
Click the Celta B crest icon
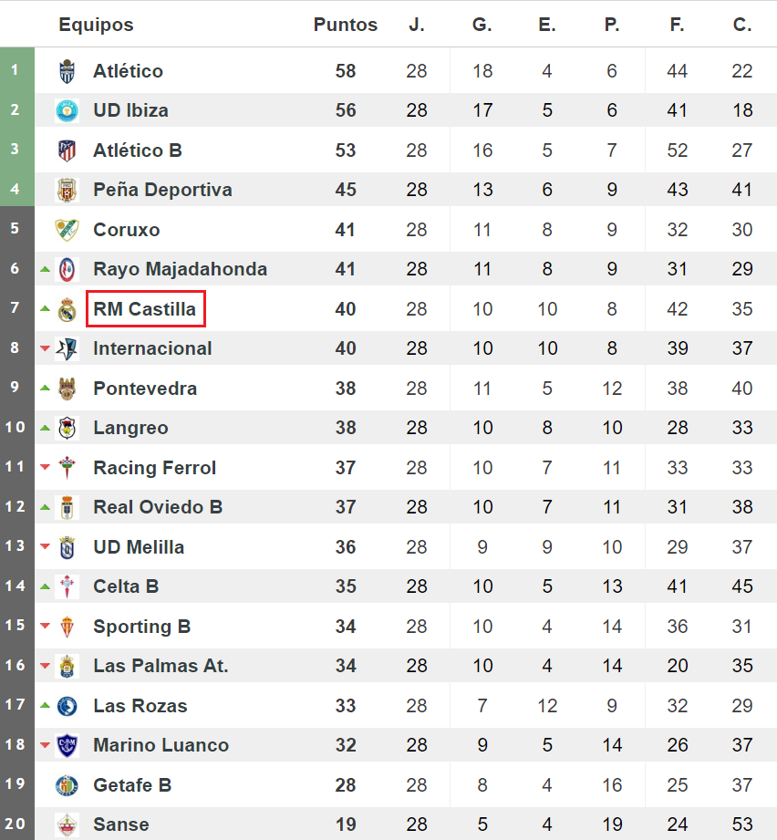pos(67,586)
